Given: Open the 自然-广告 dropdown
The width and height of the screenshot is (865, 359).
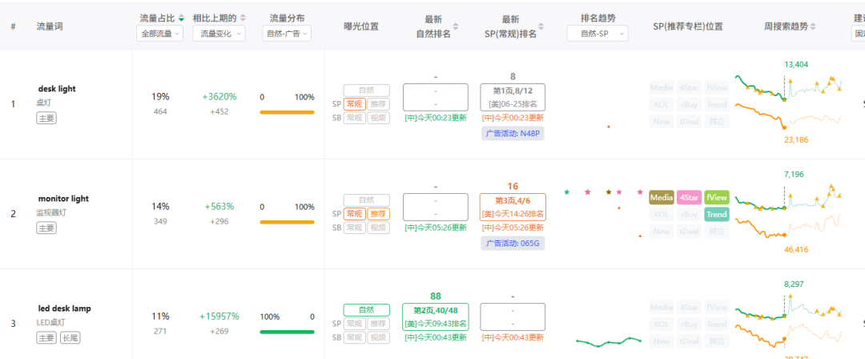Looking at the screenshot, I should coord(287,33).
